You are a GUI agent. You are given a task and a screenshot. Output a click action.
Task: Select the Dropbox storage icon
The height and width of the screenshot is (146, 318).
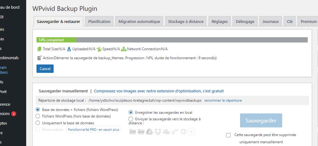157,132
